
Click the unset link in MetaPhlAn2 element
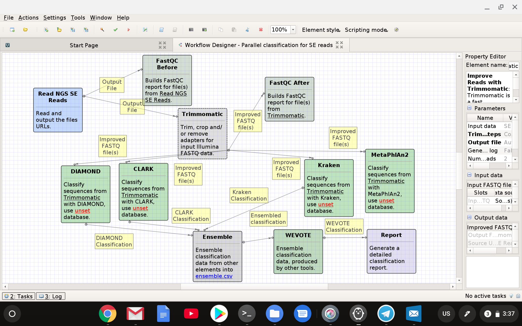click(x=387, y=200)
